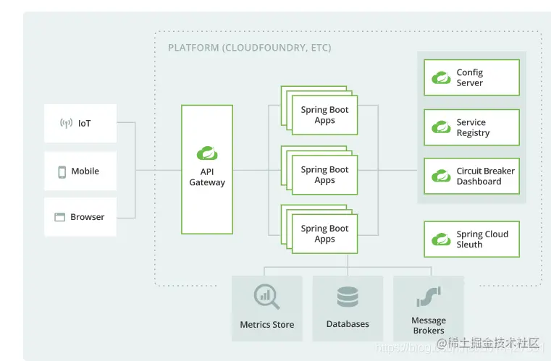This screenshot has width=551, height=361.
Task: Select the bottom Spring Boot Apps box
Action: point(324,234)
